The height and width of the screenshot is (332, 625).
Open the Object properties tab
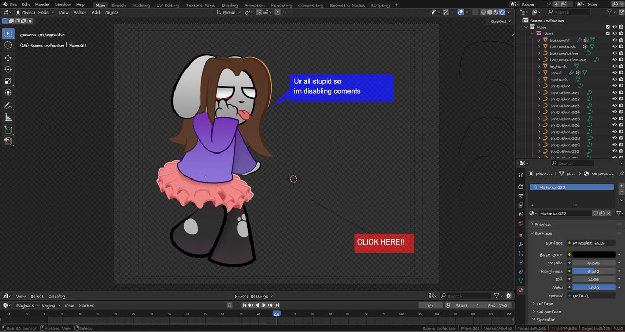tap(521, 234)
